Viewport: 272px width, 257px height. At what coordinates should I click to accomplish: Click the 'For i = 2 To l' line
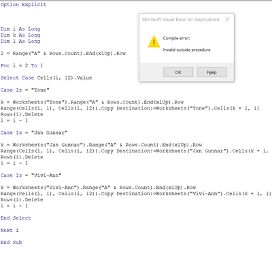[x=22, y=66]
